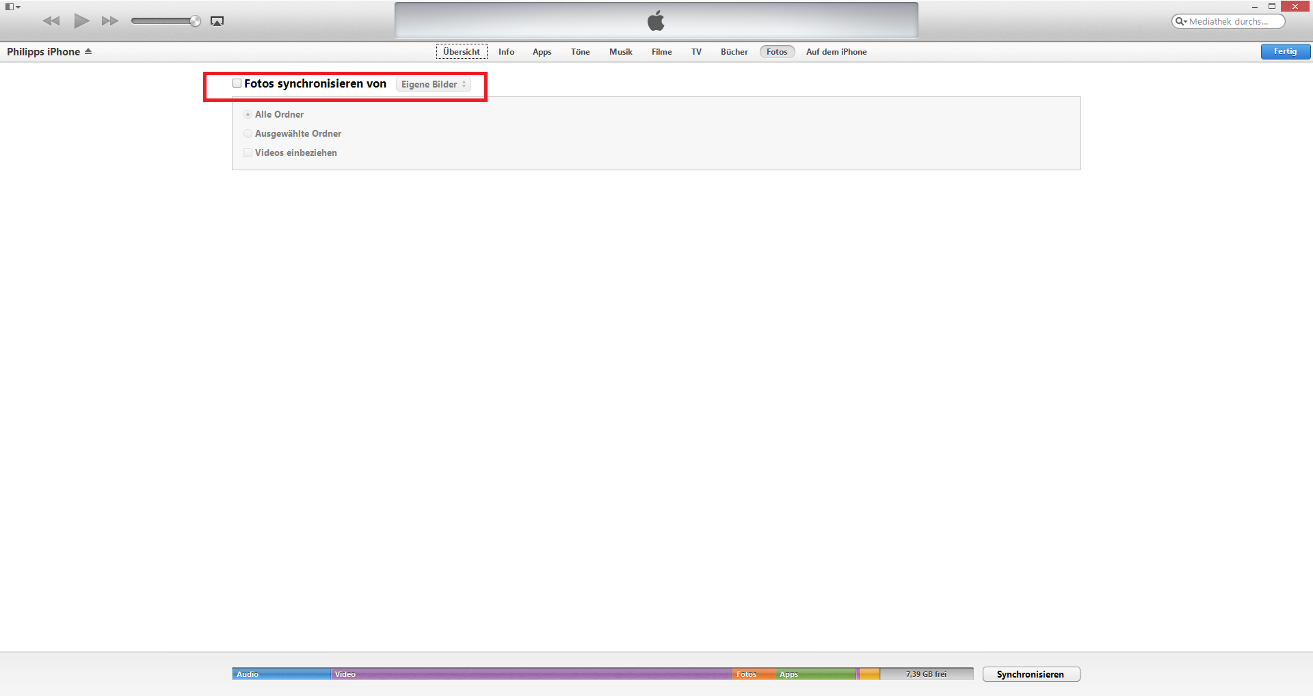Click the 7,39 GB frei label

coord(927,674)
